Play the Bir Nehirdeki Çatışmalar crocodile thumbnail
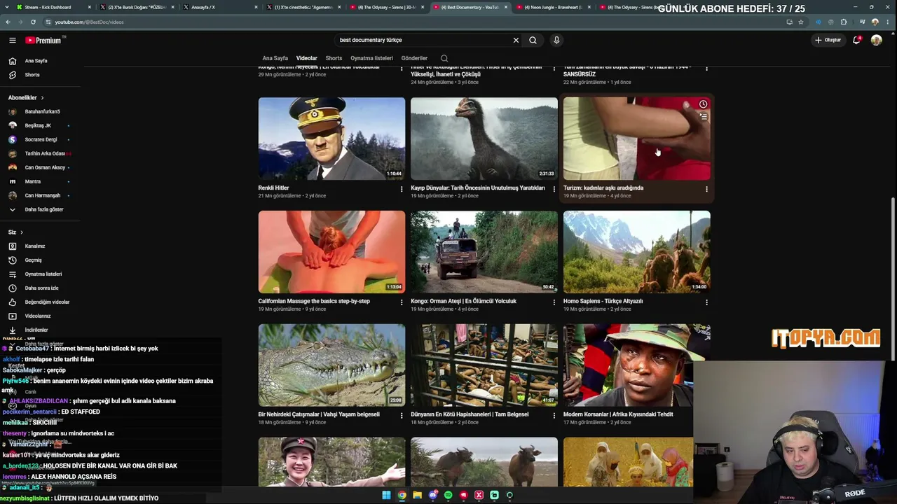Viewport: 897px width, 504px height. (x=331, y=365)
